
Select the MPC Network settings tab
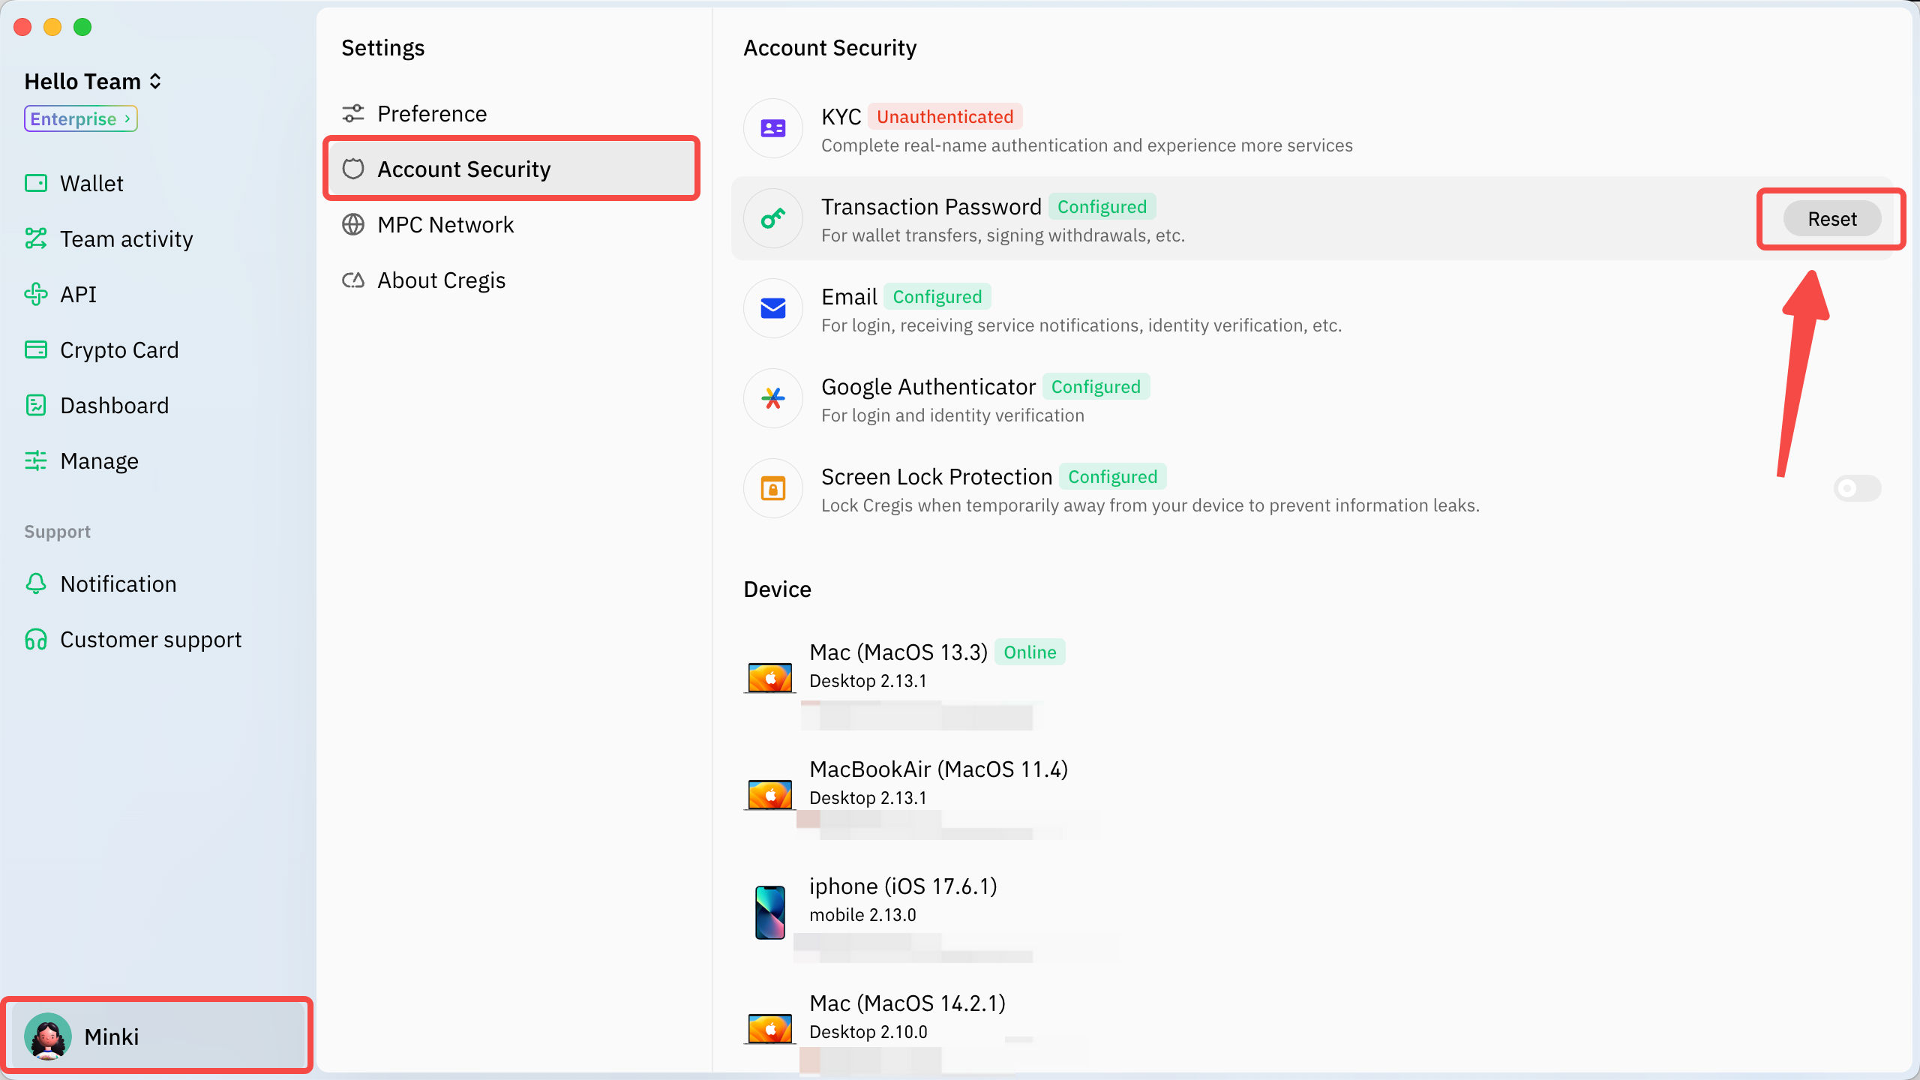445,224
